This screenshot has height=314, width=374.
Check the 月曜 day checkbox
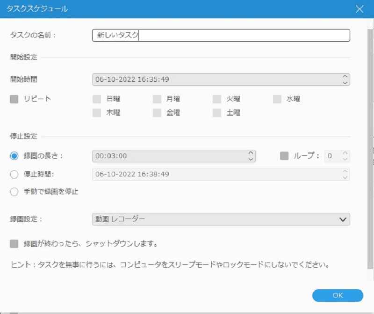(157, 99)
